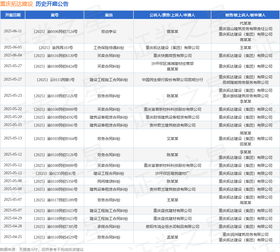
Task: Click defendant 蒋某某
Action: (x=246, y=40)
